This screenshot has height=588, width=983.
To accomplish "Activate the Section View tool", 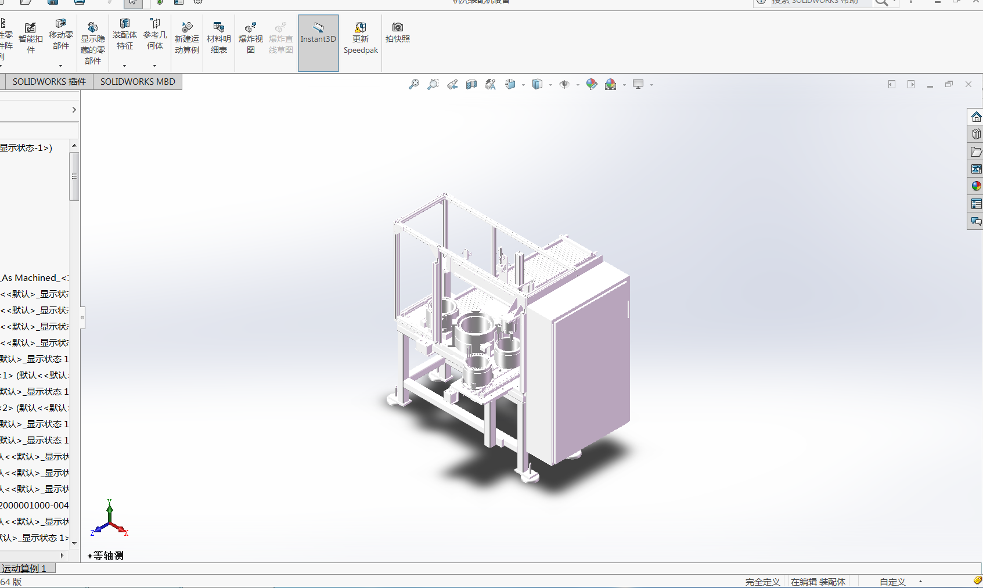I will [471, 85].
